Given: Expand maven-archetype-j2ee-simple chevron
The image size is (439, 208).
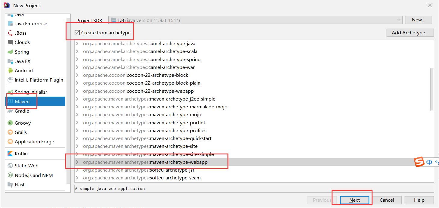Looking at the screenshot, I should pyautogui.click(x=77, y=99).
